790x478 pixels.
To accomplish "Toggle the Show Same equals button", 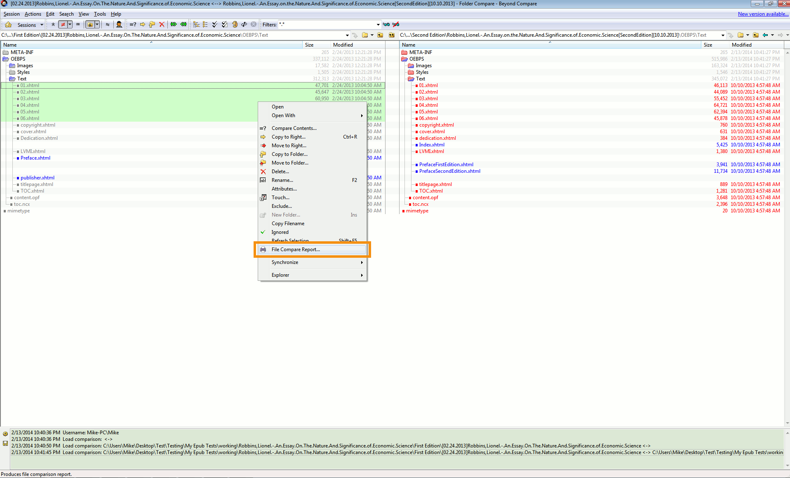I will coord(78,25).
